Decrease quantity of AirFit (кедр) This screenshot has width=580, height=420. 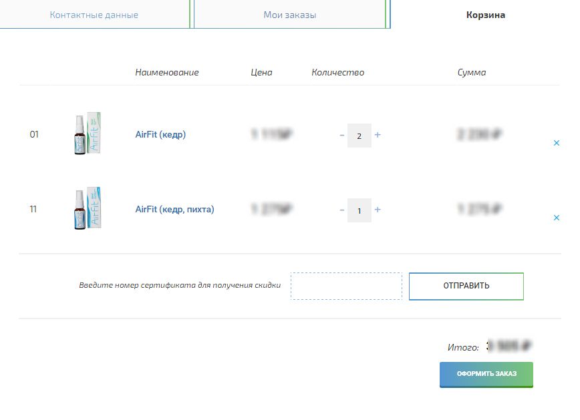342,136
